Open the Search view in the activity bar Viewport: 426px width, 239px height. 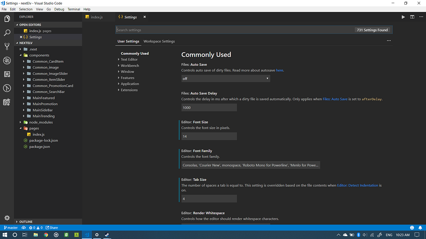(x=7, y=32)
